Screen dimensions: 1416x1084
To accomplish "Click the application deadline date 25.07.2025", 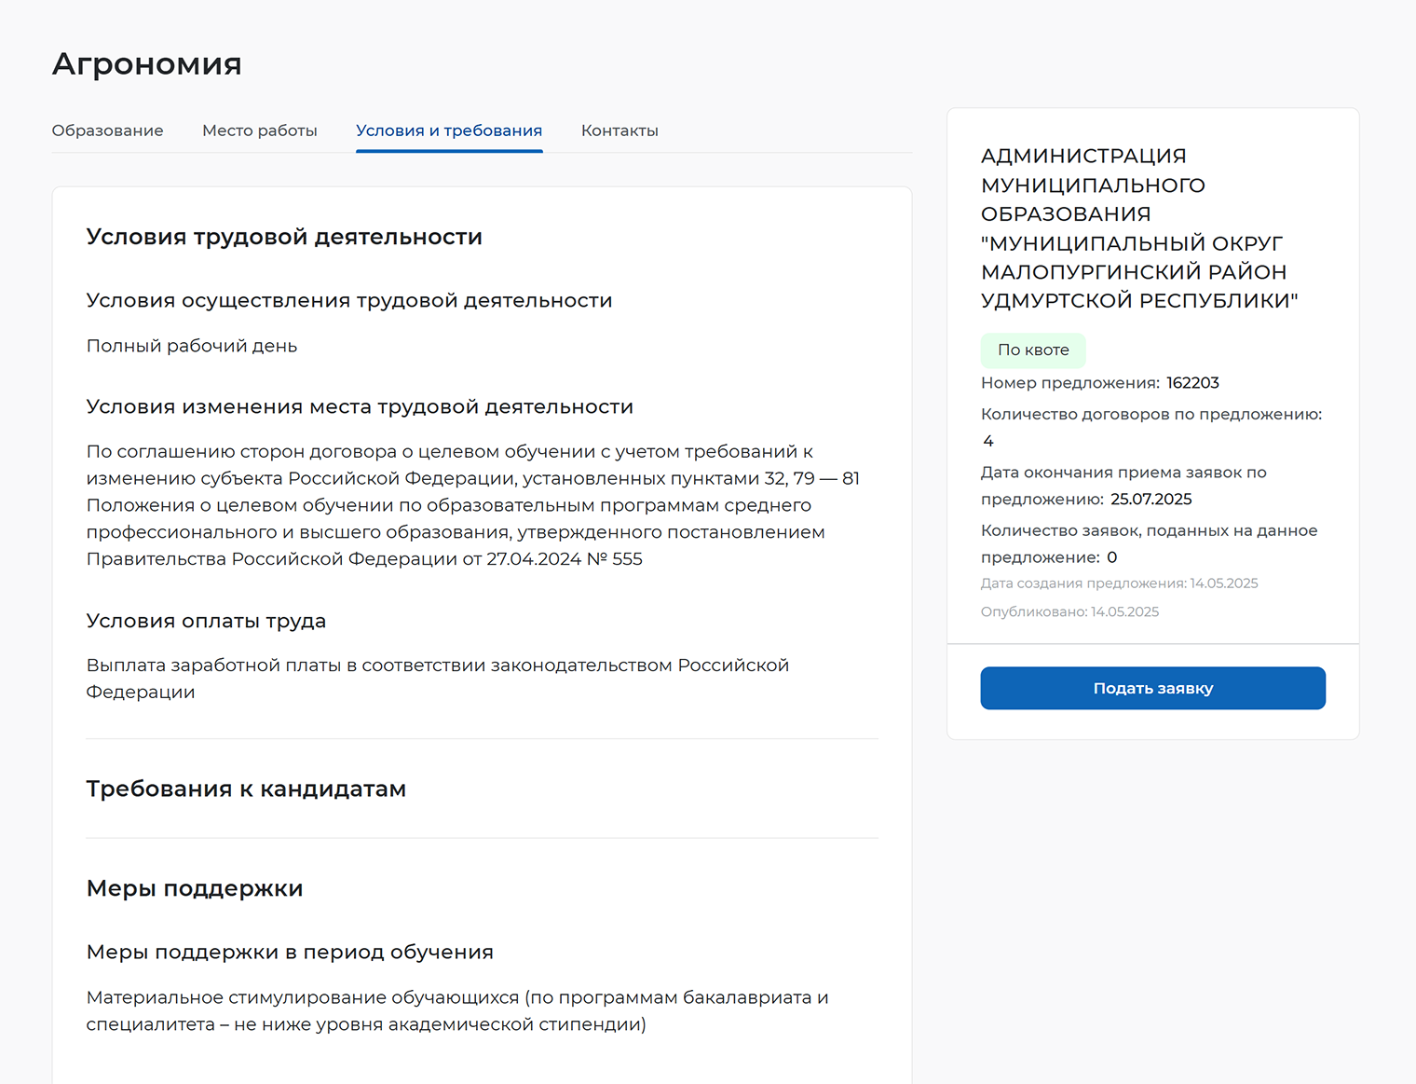I will pos(1151,500).
